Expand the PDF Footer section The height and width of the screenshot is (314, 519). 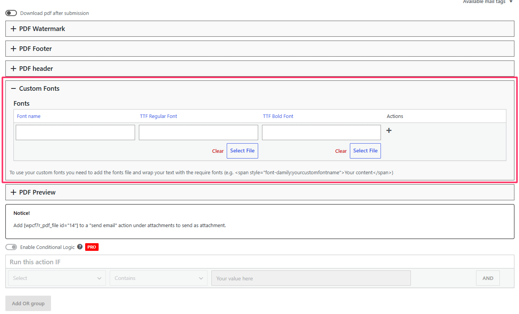click(x=260, y=49)
